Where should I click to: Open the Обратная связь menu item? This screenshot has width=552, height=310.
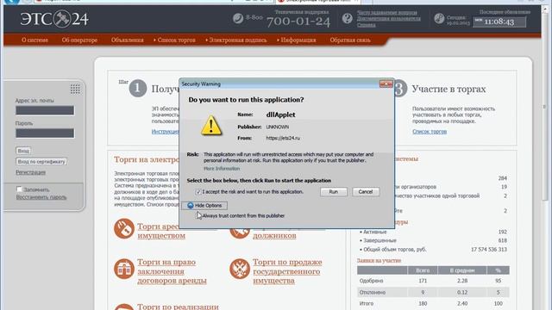click(x=350, y=40)
